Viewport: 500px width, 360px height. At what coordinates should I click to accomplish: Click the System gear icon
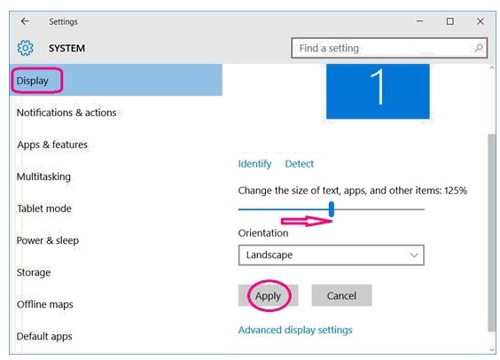click(x=25, y=48)
